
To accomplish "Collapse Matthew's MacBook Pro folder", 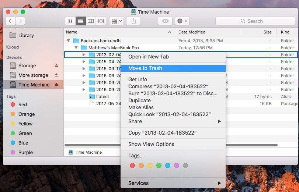I will [76, 47].
